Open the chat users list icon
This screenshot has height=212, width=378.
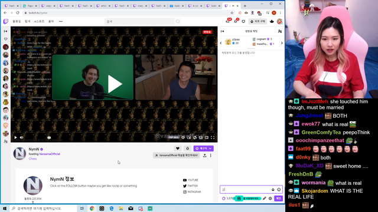tap(279, 31)
